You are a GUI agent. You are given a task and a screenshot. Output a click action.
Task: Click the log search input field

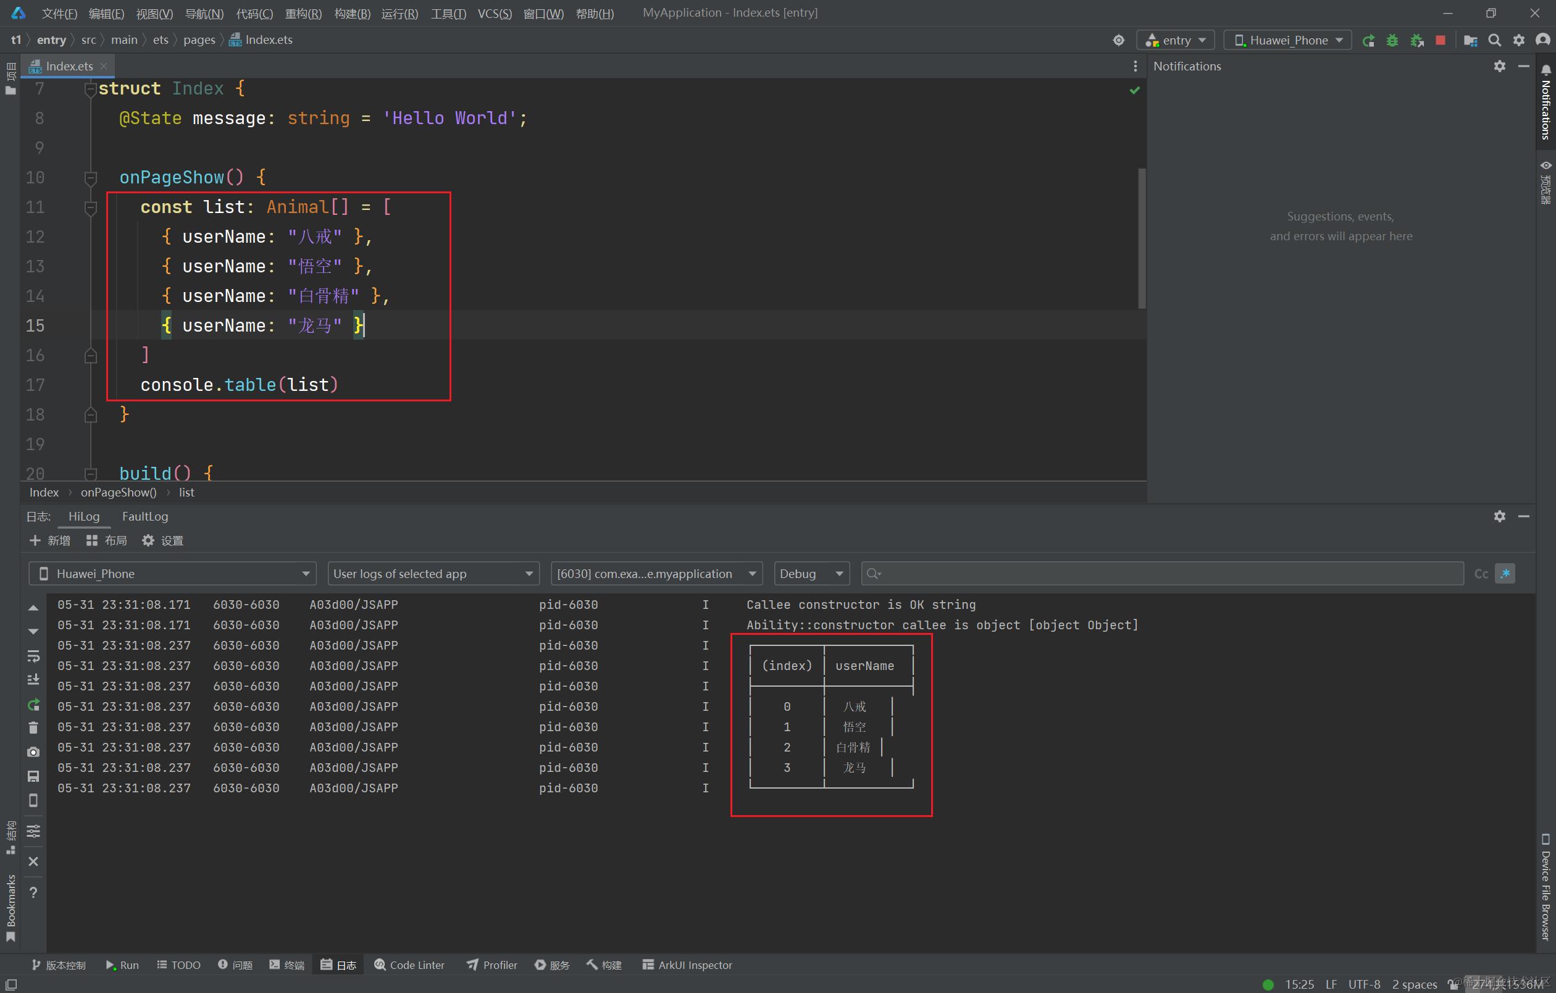[x=1163, y=574]
